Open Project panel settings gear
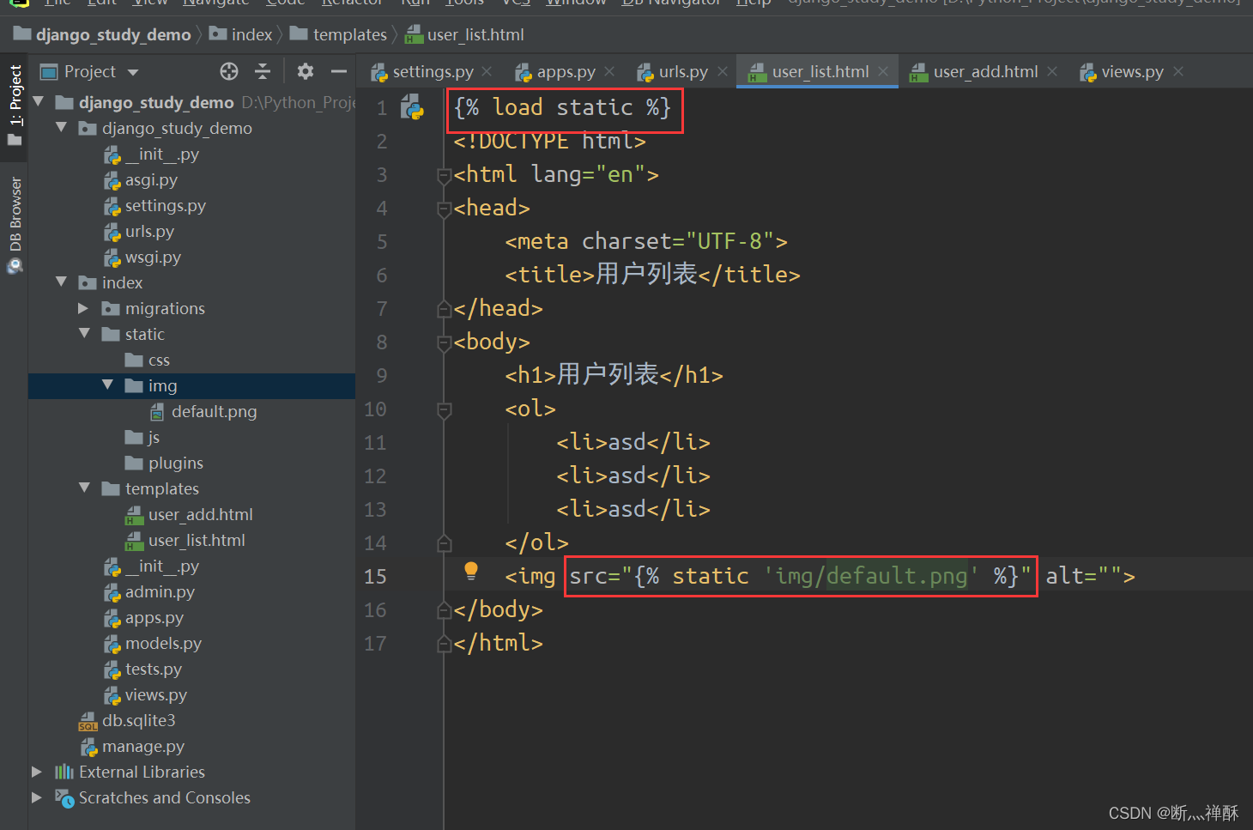1253x830 pixels. click(305, 71)
